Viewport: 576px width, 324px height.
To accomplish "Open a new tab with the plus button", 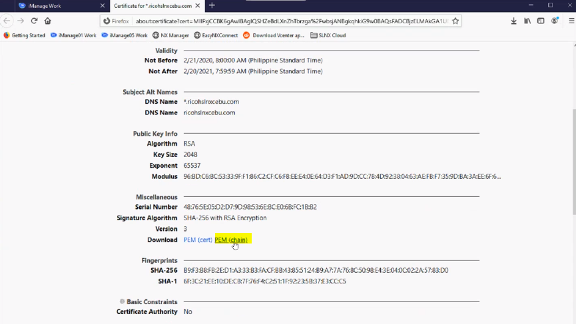I will pos(212,5).
